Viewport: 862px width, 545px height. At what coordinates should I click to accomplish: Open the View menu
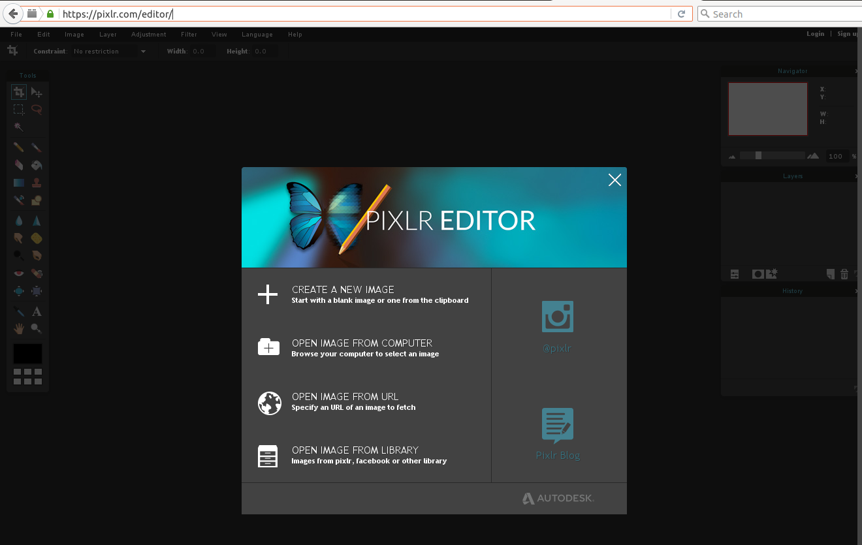[219, 35]
